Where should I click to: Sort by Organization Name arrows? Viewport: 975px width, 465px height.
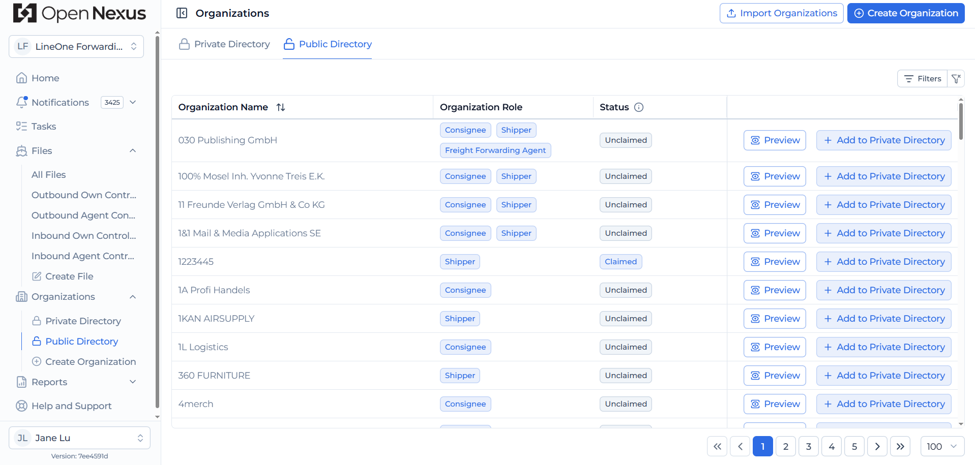pos(281,107)
